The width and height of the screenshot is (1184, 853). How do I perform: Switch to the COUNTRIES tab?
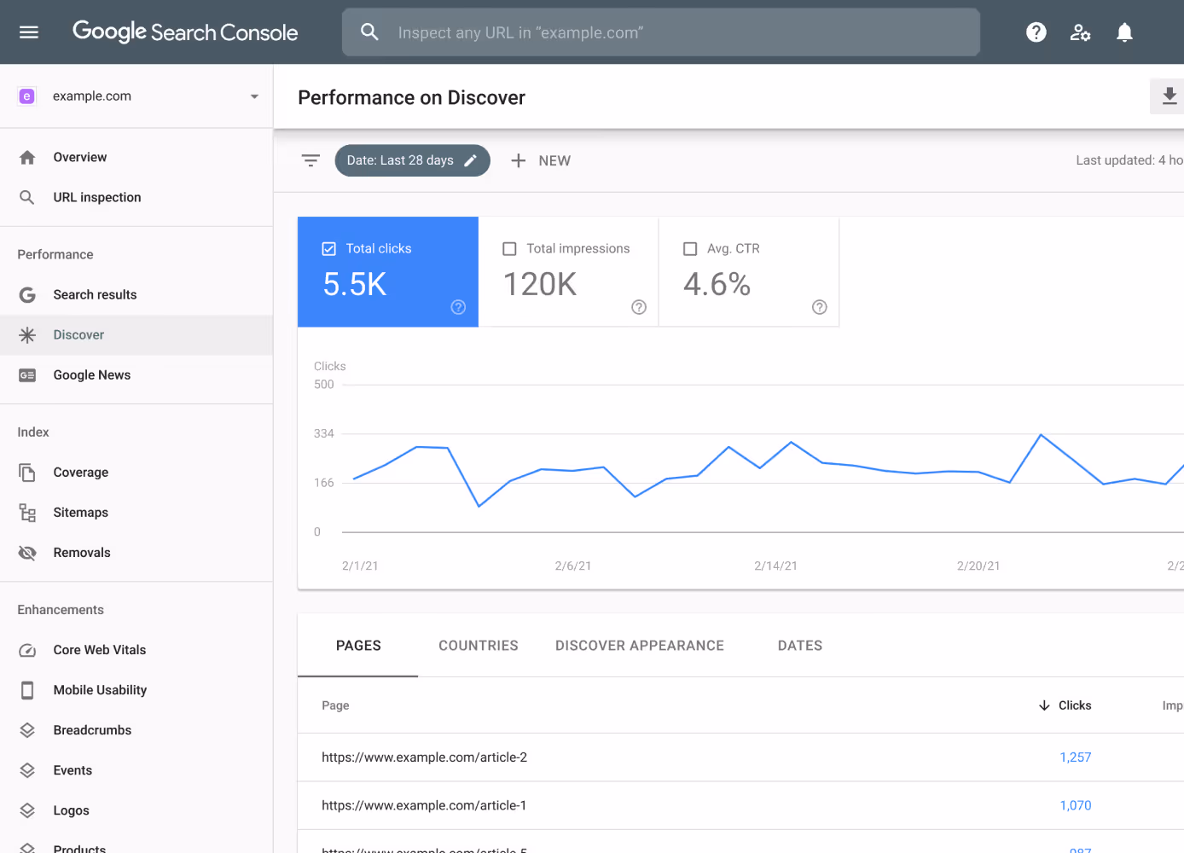(x=479, y=646)
